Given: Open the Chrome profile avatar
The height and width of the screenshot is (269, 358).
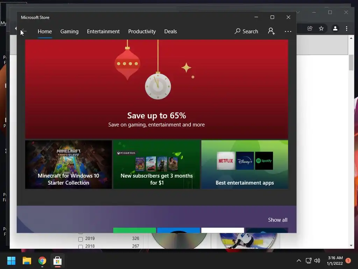Looking at the screenshot, I should [x=335, y=28].
